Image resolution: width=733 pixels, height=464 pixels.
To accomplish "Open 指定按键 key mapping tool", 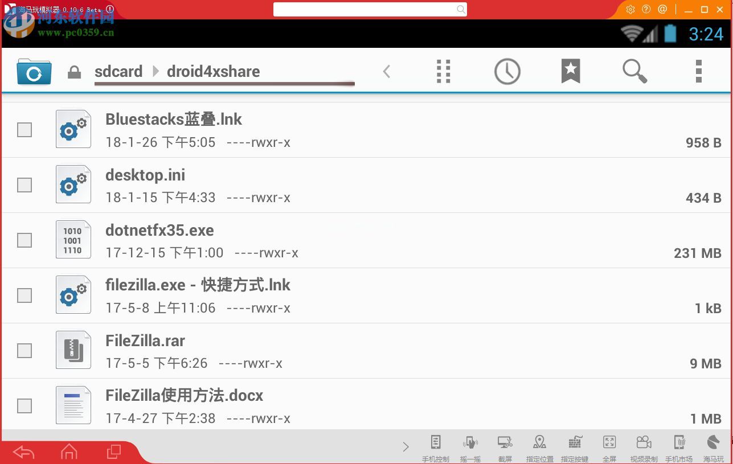I will 575,449.
